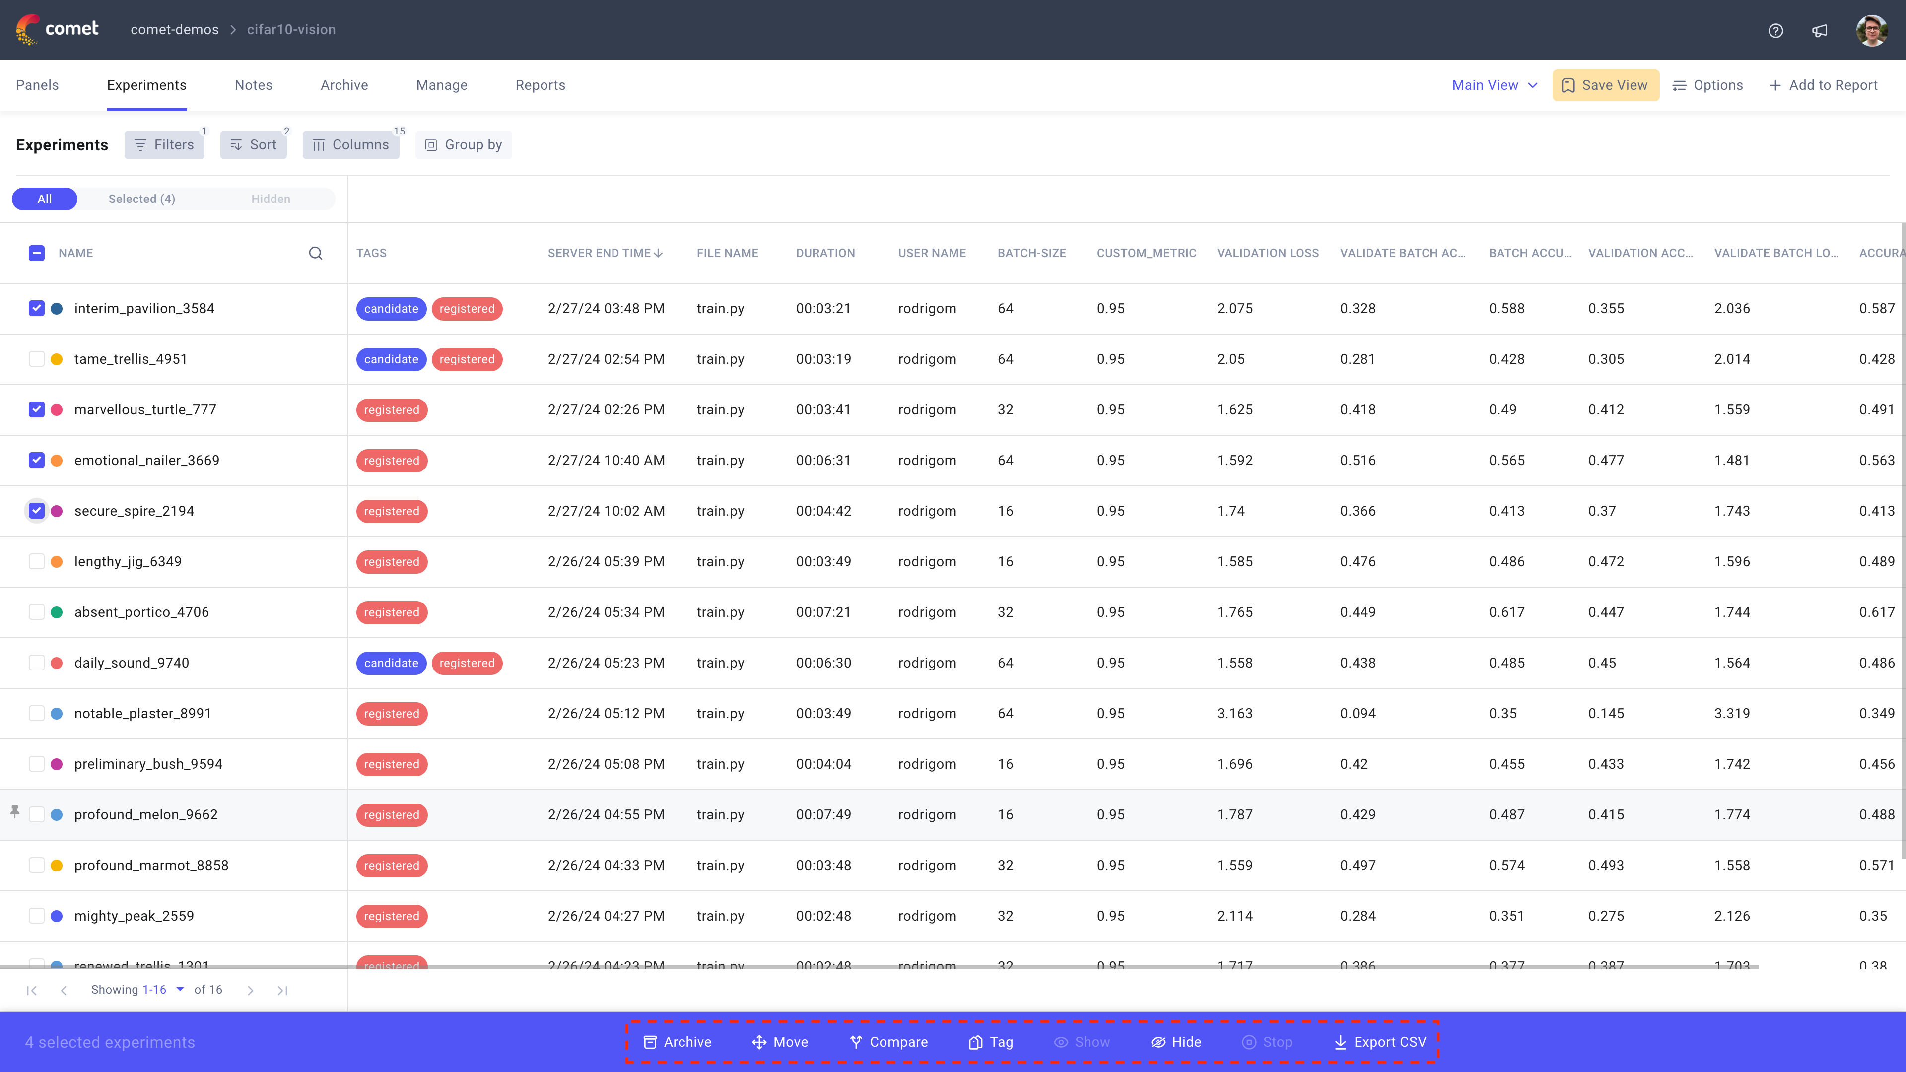Click the Save View button
Image resolution: width=1906 pixels, height=1072 pixels.
click(1605, 84)
